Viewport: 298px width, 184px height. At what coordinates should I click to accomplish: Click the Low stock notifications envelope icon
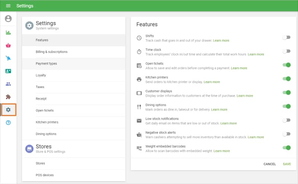[x=139, y=121]
